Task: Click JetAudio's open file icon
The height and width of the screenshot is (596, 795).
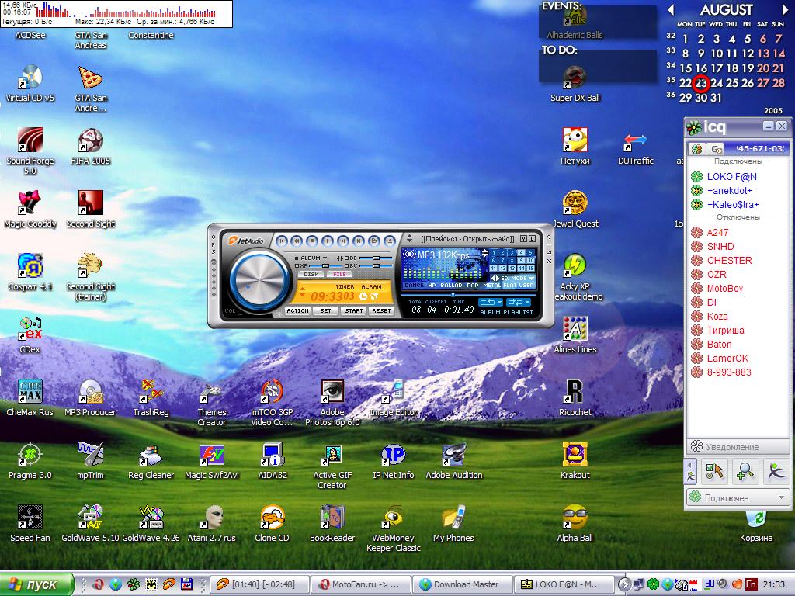Action: [374, 241]
